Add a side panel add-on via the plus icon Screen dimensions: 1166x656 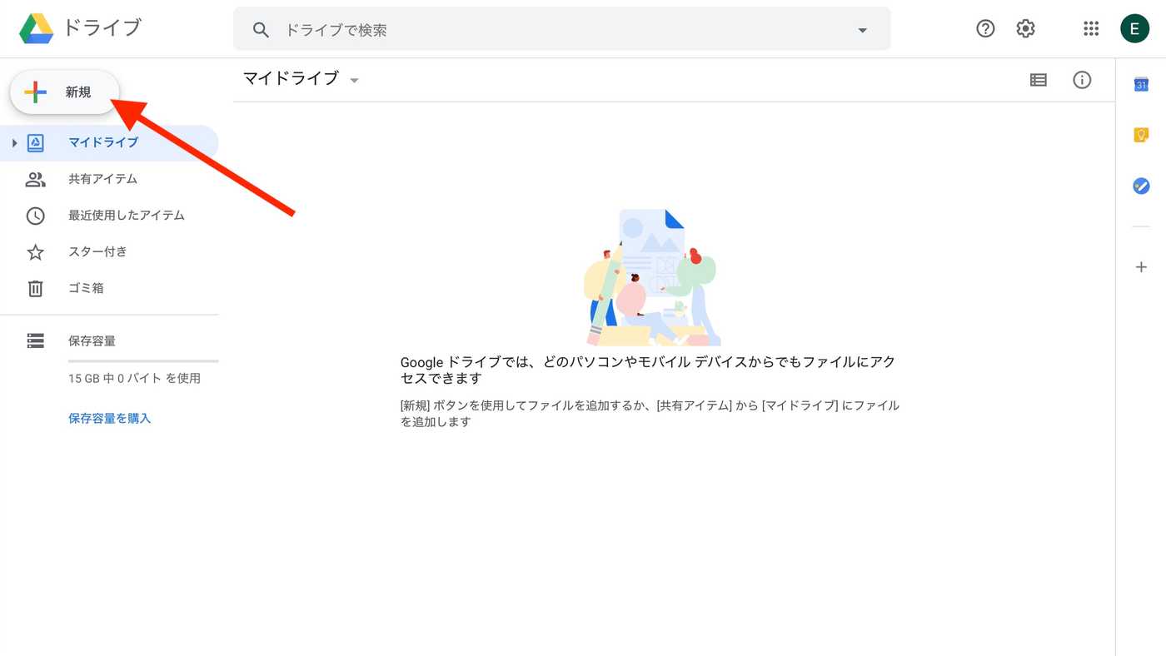click(x=1141, y=267)
